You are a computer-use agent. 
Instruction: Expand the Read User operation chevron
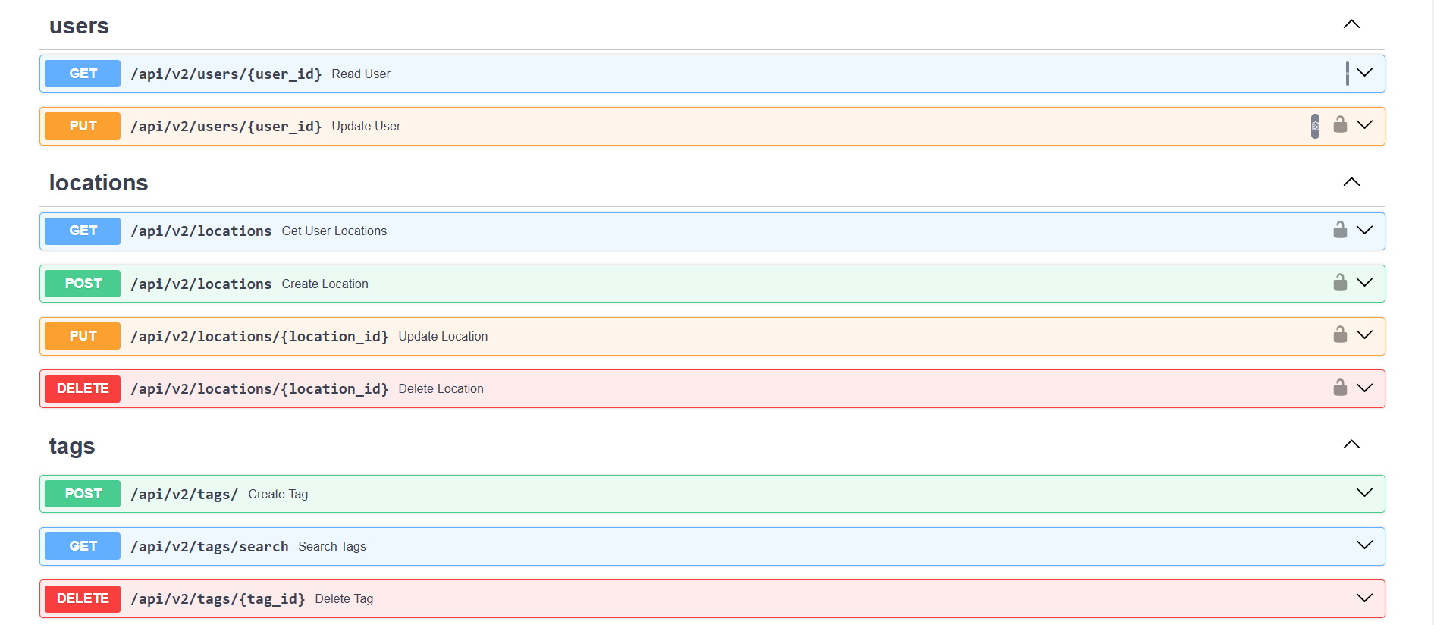tap(1364, 73)
